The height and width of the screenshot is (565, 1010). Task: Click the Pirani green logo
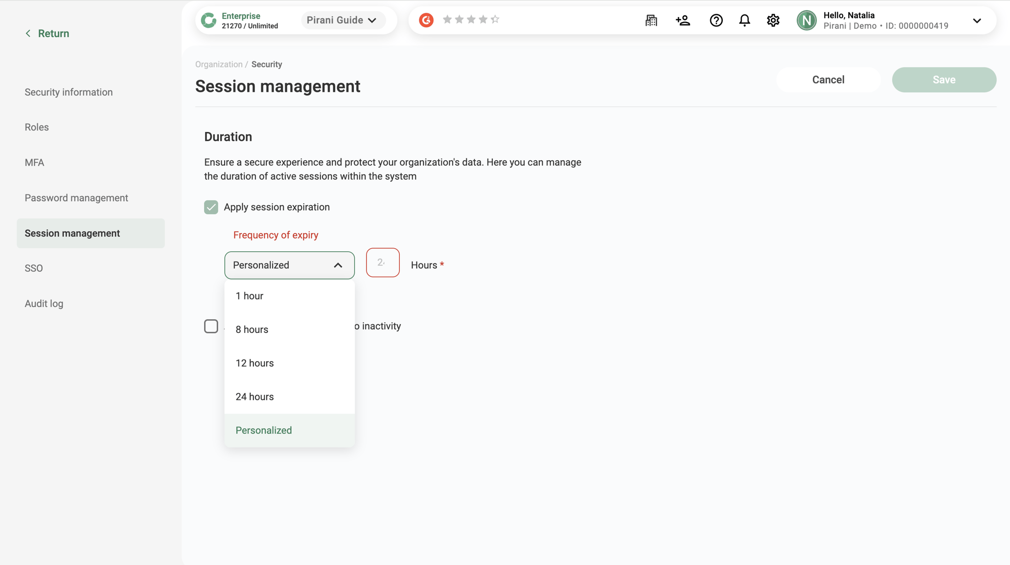tap(209, 20)
